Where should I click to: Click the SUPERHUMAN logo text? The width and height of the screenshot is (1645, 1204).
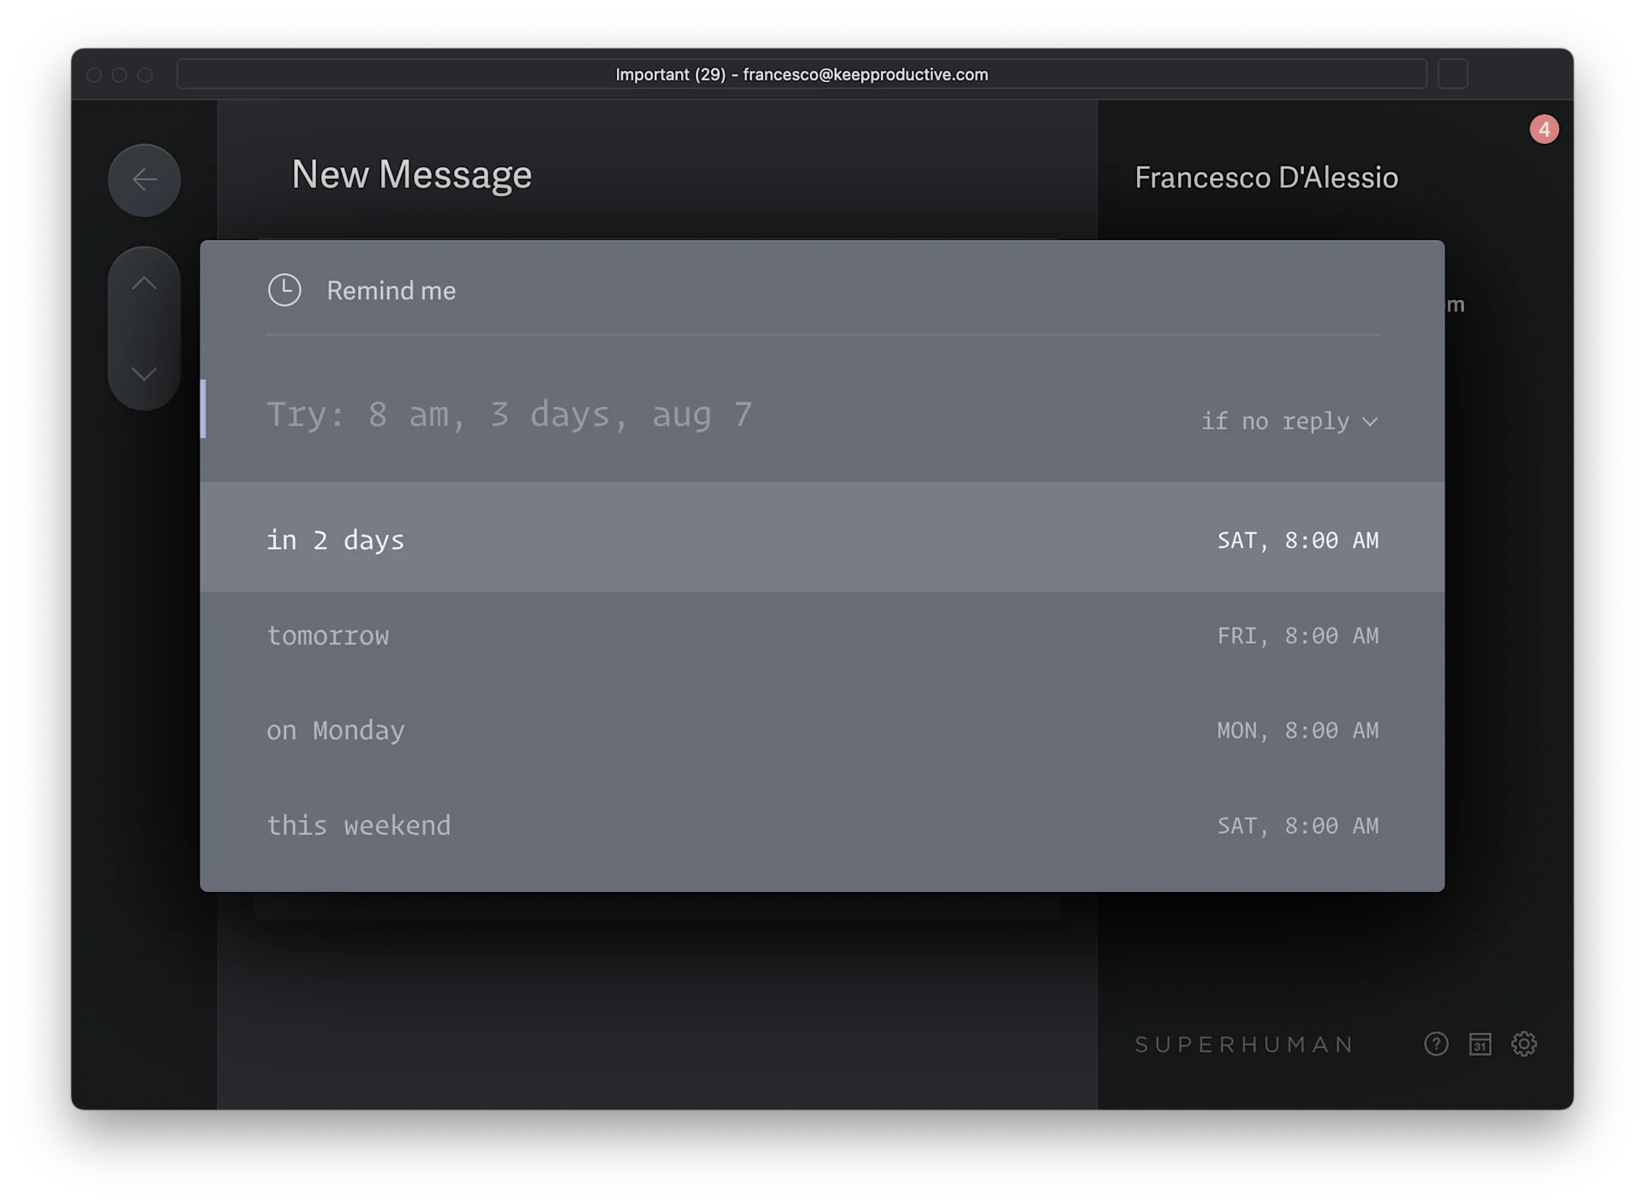(1244, 1045)
